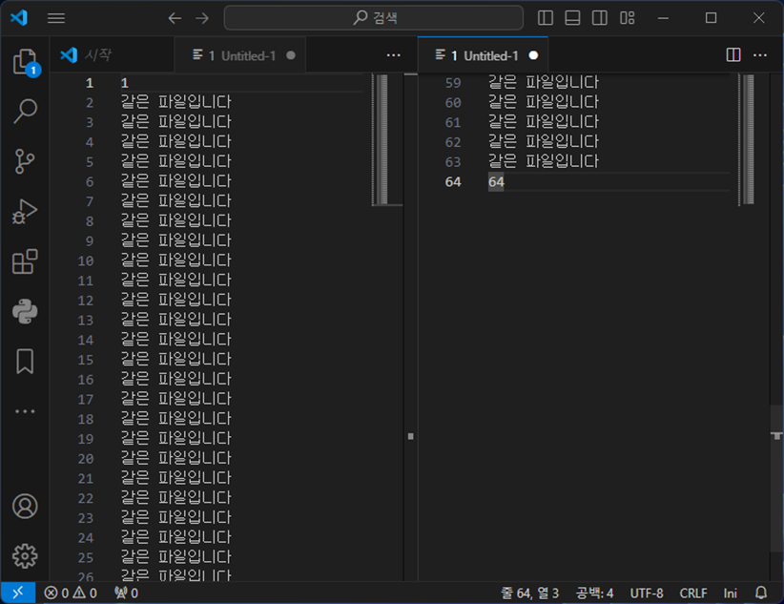
Task: Open notifications bell
Action: click(761, 593)
